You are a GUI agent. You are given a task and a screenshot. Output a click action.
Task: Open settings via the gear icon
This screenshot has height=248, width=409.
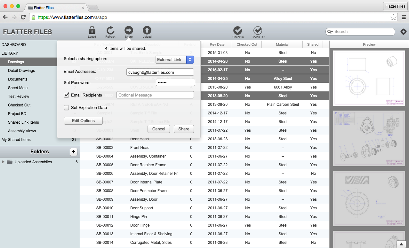coord(404,32)
